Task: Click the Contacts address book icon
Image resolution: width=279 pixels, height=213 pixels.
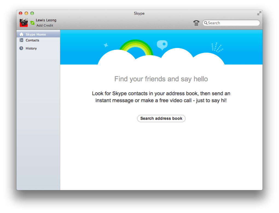Action: (21, 40)
